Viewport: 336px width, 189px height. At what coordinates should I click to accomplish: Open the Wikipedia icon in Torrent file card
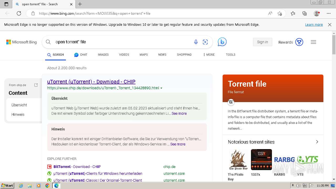(231, 102)
